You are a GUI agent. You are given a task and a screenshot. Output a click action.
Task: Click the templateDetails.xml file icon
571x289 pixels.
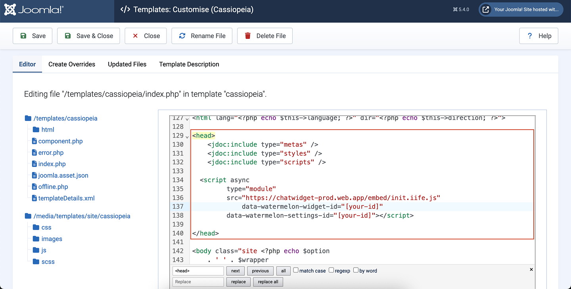pyautogui.click(x=34, y=198)
